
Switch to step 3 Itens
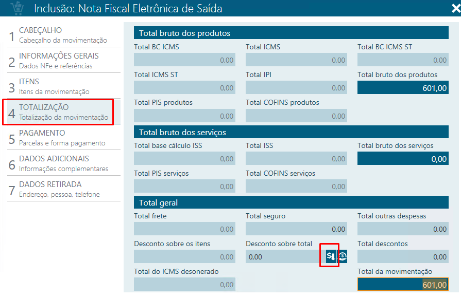[64, 86]
